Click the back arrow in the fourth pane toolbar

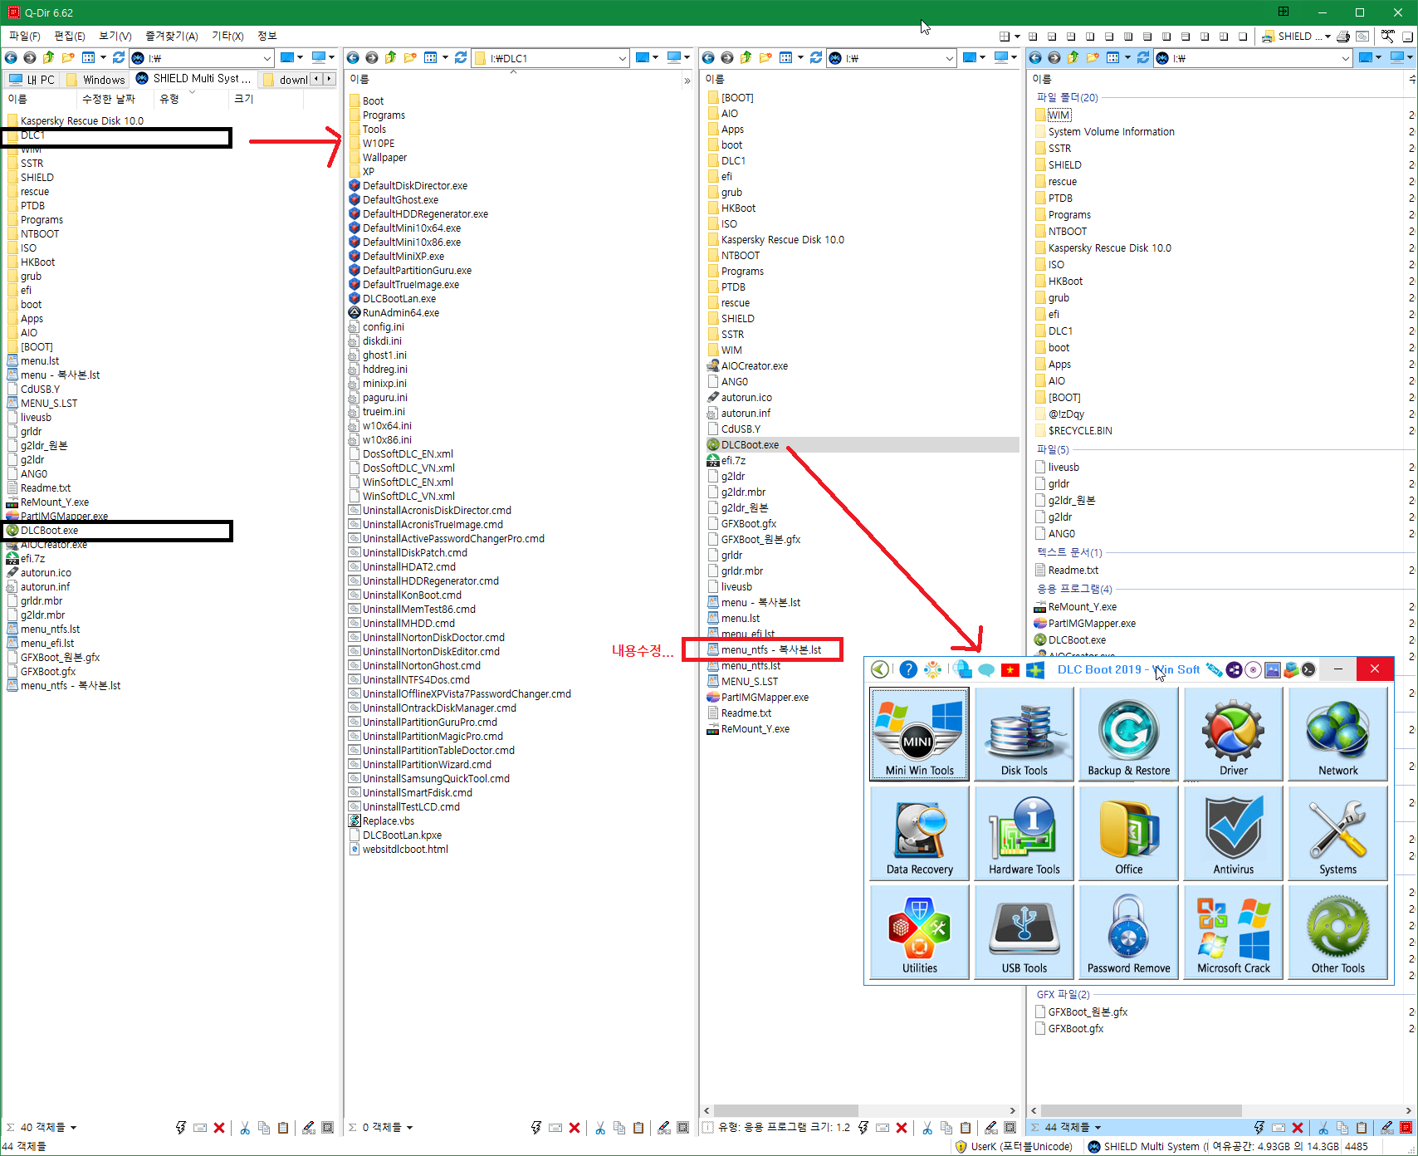point(1035,57)
